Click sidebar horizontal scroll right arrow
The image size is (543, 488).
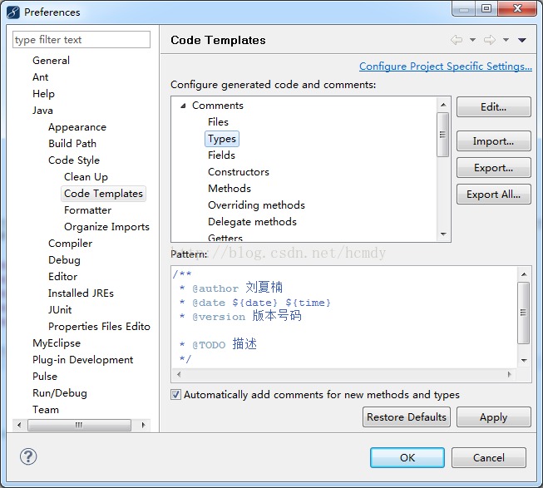click(x=143, y=425)
